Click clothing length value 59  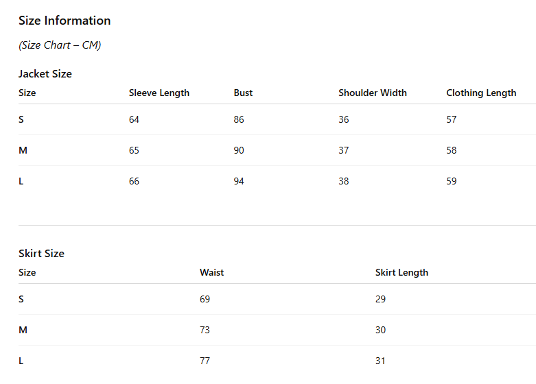click(452, 182)
